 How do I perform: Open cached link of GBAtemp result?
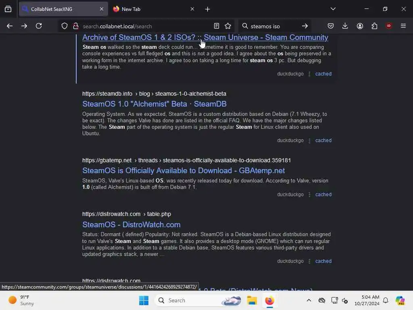coord(323,195)
